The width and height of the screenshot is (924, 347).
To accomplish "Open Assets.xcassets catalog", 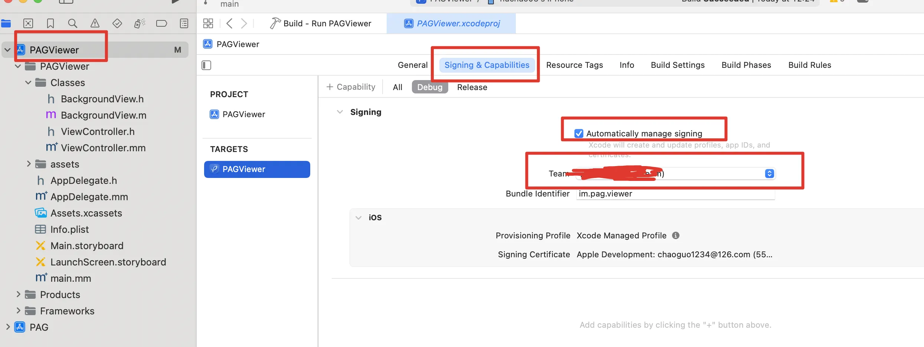I will click(x=86, y=213).
